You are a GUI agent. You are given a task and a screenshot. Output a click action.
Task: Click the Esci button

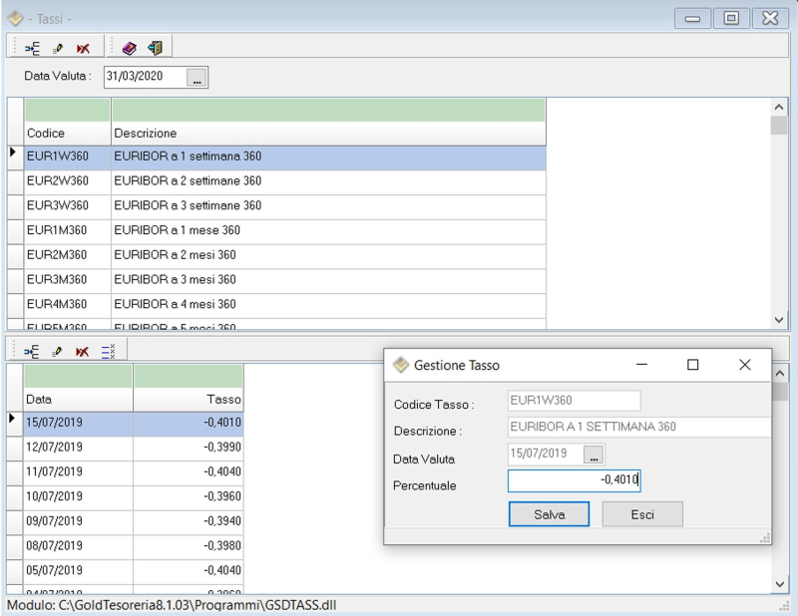(x=642, y=514)
